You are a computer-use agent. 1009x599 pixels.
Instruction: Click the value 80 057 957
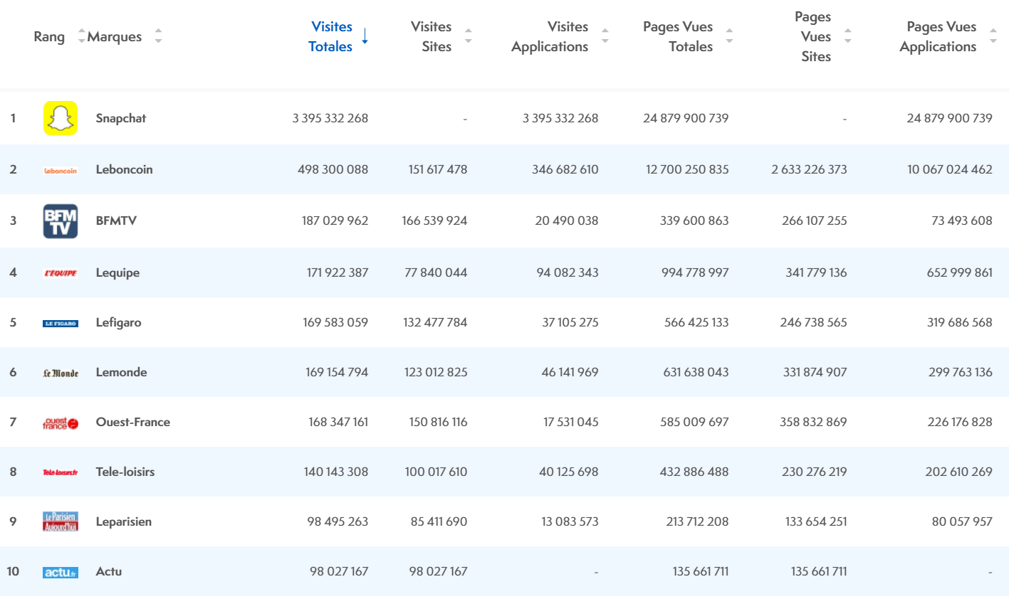coord(962,521)
